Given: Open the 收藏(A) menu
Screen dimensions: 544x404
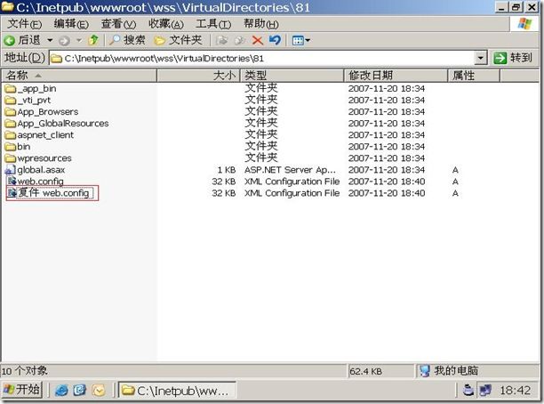Looking at the screenshot, I should click(x=166, y=24).
